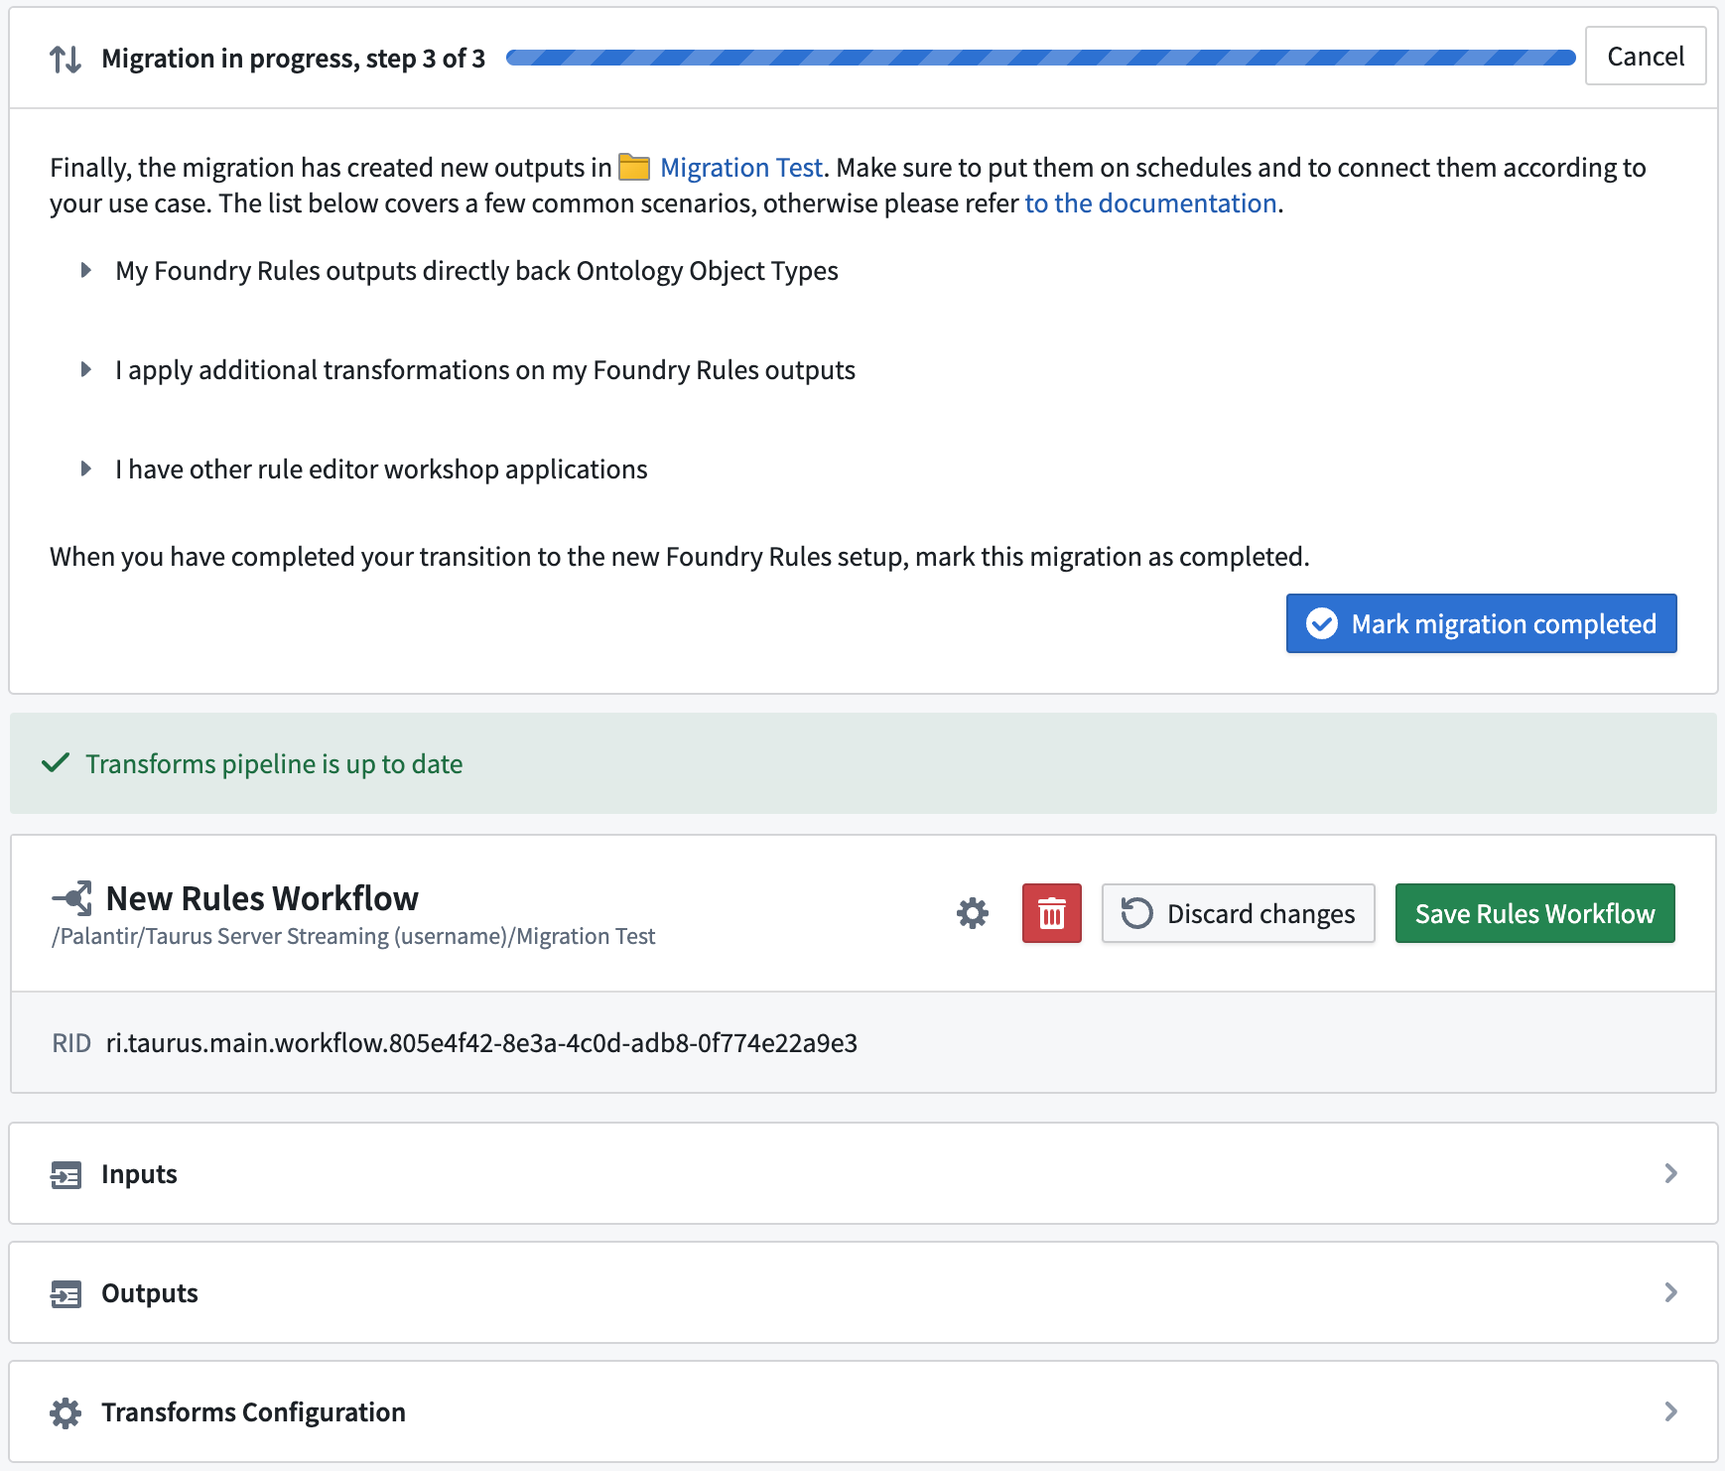Click the Migration Test folder icon
This screenshot has width=1725, height=1471.
click(x=634, y=167)
